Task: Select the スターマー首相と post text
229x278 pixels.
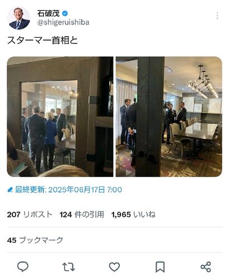Action: [42, 40]
